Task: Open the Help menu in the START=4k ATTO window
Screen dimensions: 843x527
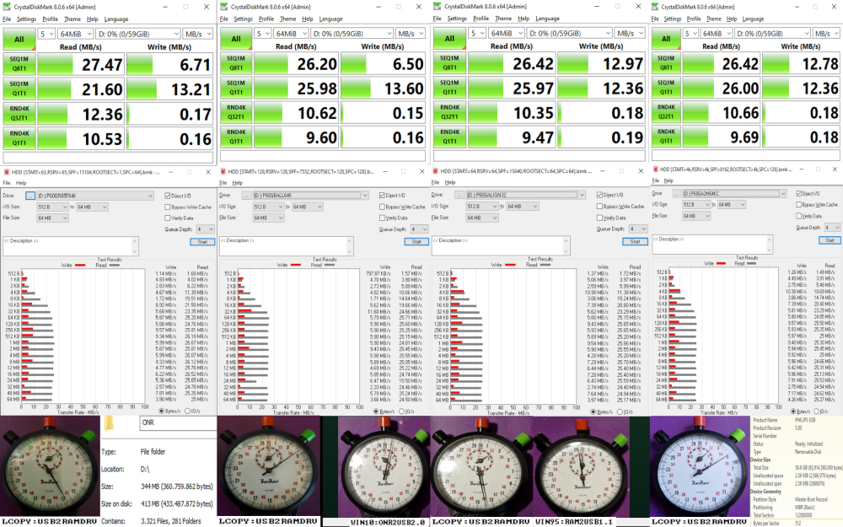Action: (x=668, y=180)
